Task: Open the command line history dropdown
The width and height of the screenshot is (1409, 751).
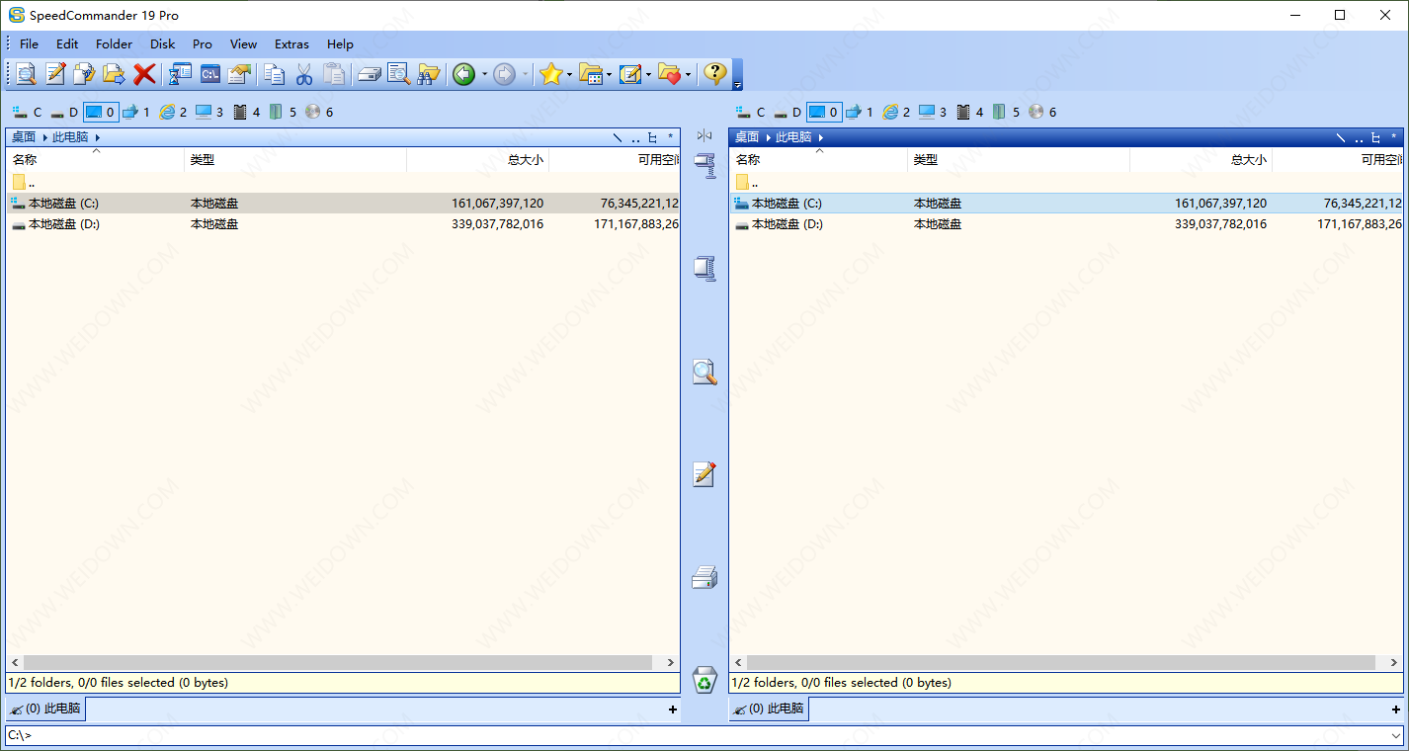Action: [1395, 735]
